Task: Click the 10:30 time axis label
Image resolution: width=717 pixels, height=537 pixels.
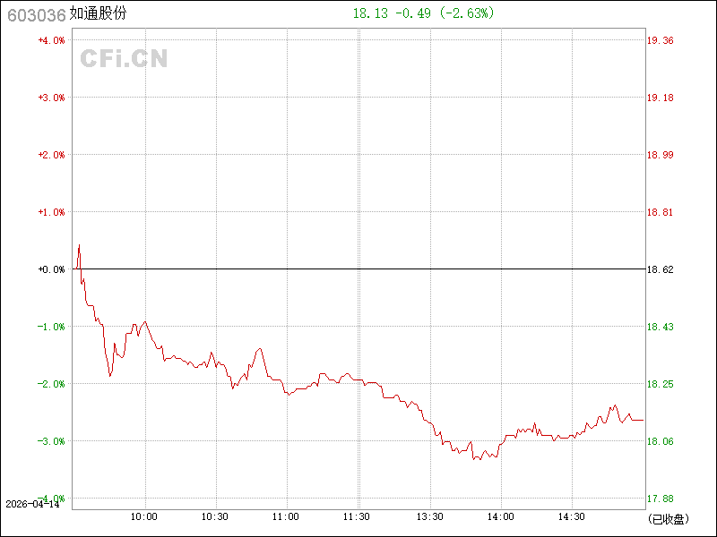Action: 215,516
